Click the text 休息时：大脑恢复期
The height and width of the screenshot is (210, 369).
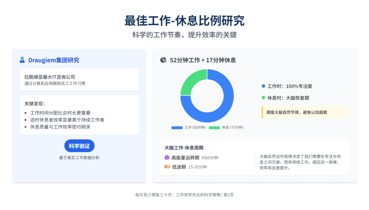[288, 98]
